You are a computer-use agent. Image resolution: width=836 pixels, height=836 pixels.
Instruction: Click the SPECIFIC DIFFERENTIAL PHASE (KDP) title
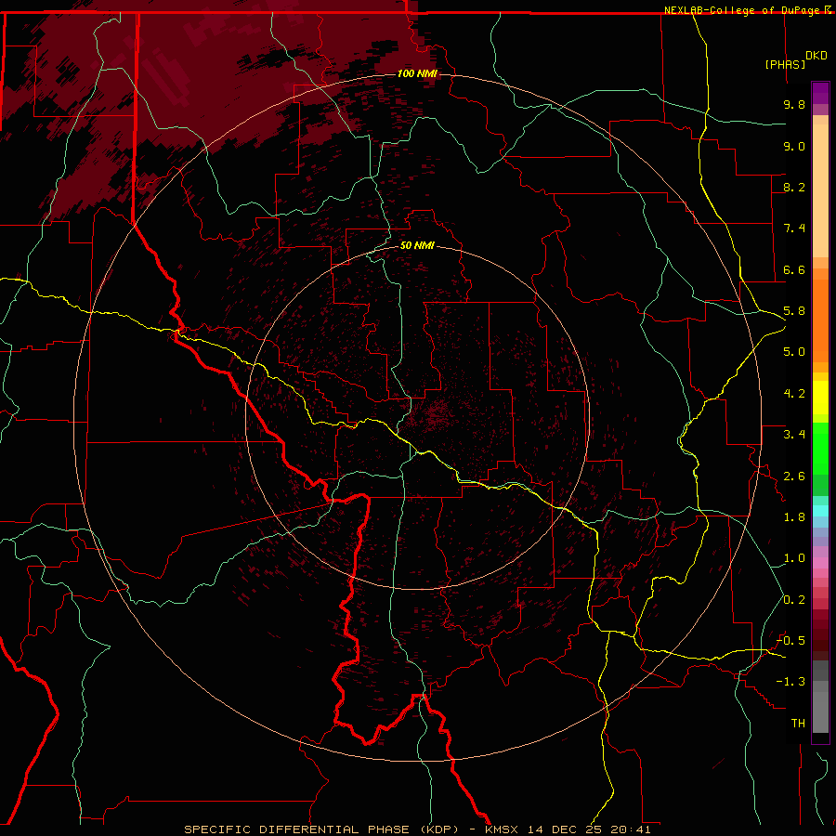(x=321, y=829)
